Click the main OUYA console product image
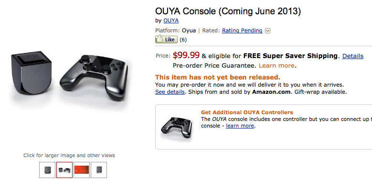The image size is (372, 189). [32, 72]
